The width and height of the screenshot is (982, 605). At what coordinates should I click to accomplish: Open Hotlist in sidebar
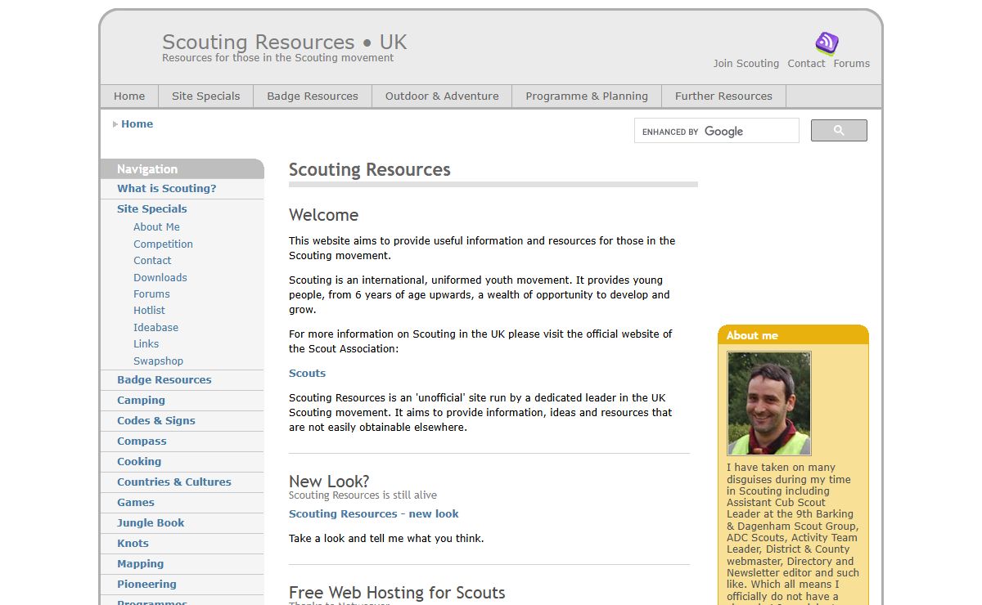[x=149, y=311]
